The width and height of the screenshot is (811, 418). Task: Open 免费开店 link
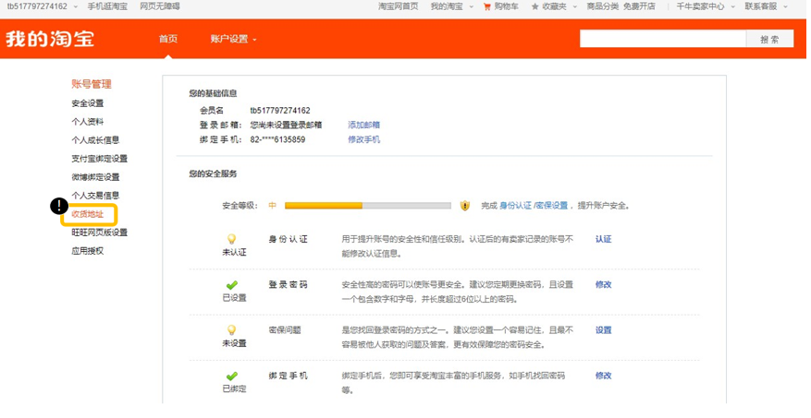[639, 6]
